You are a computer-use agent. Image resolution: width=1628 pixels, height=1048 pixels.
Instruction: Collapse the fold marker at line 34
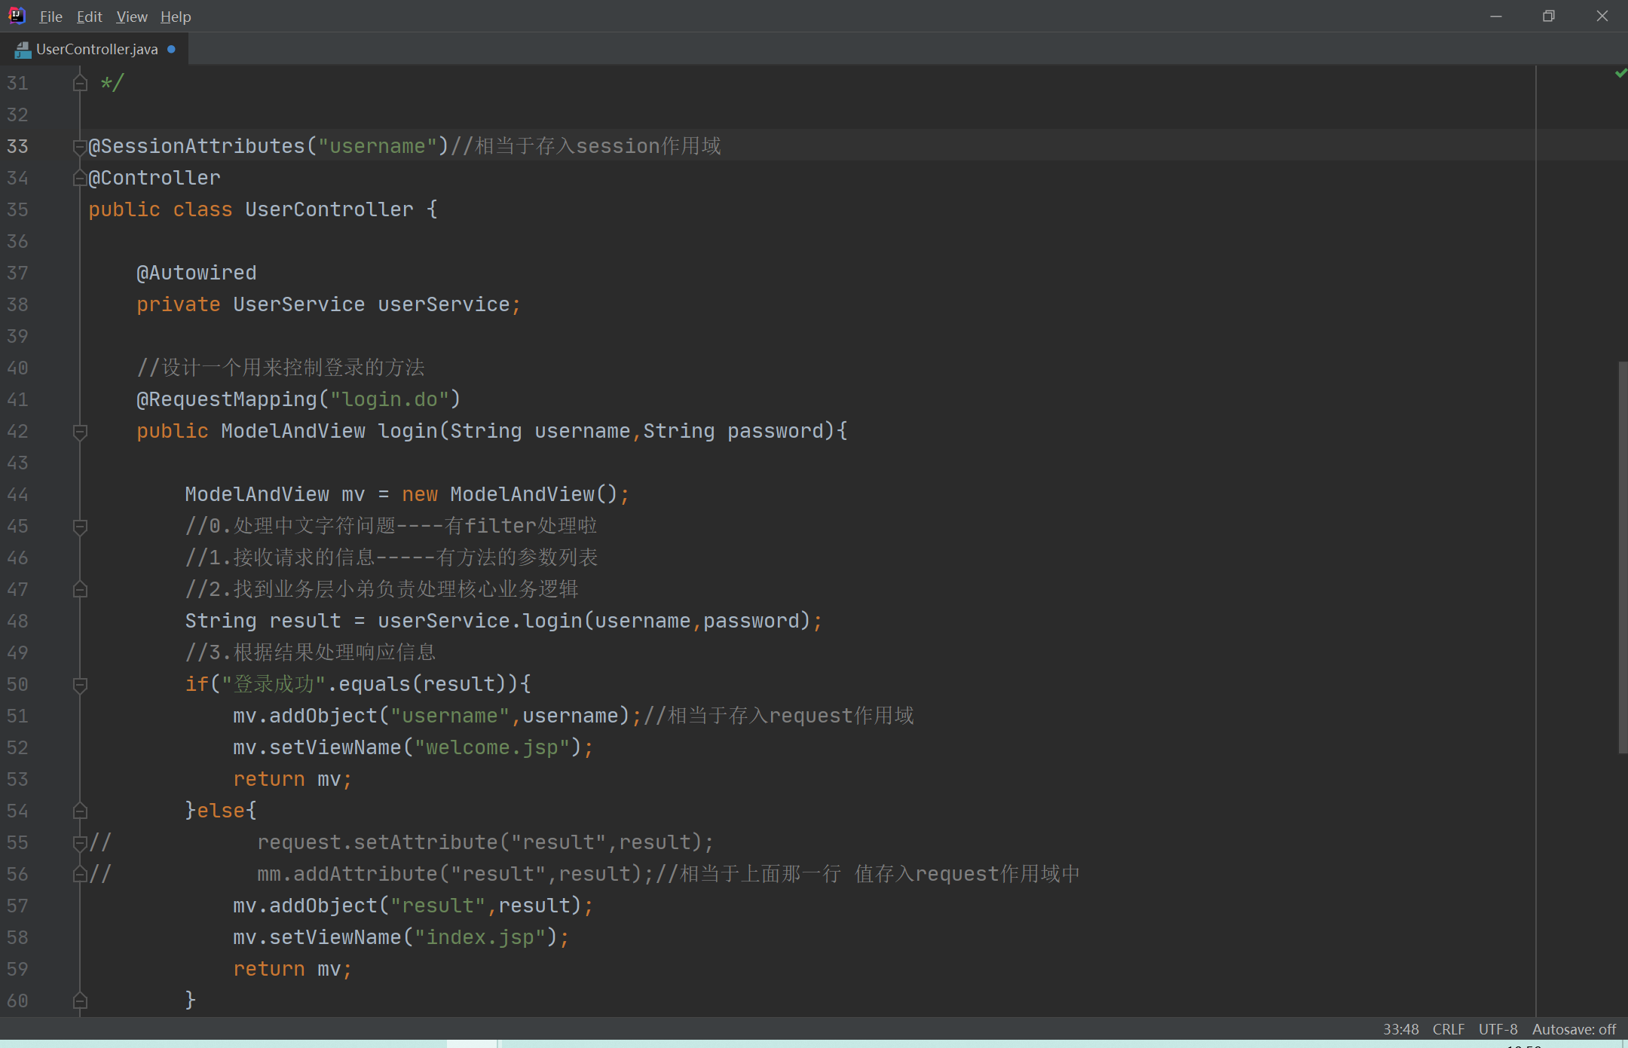pos(80,178)
